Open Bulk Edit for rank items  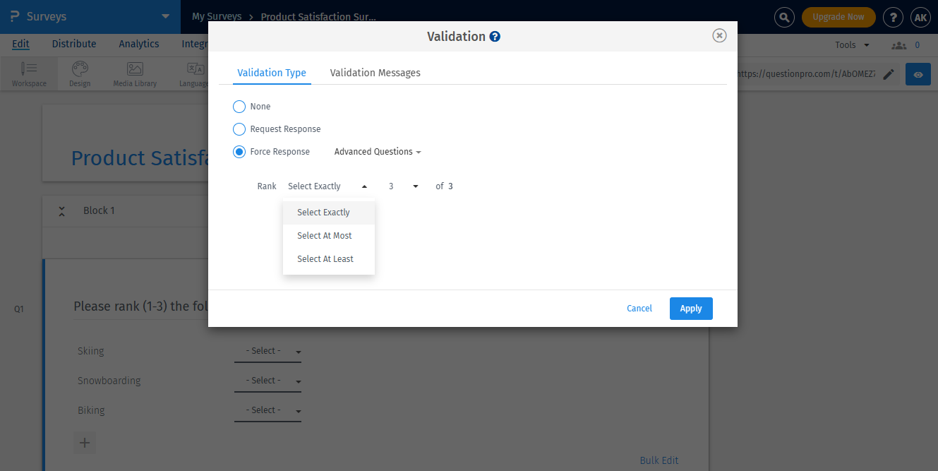[x=659, y=460]
